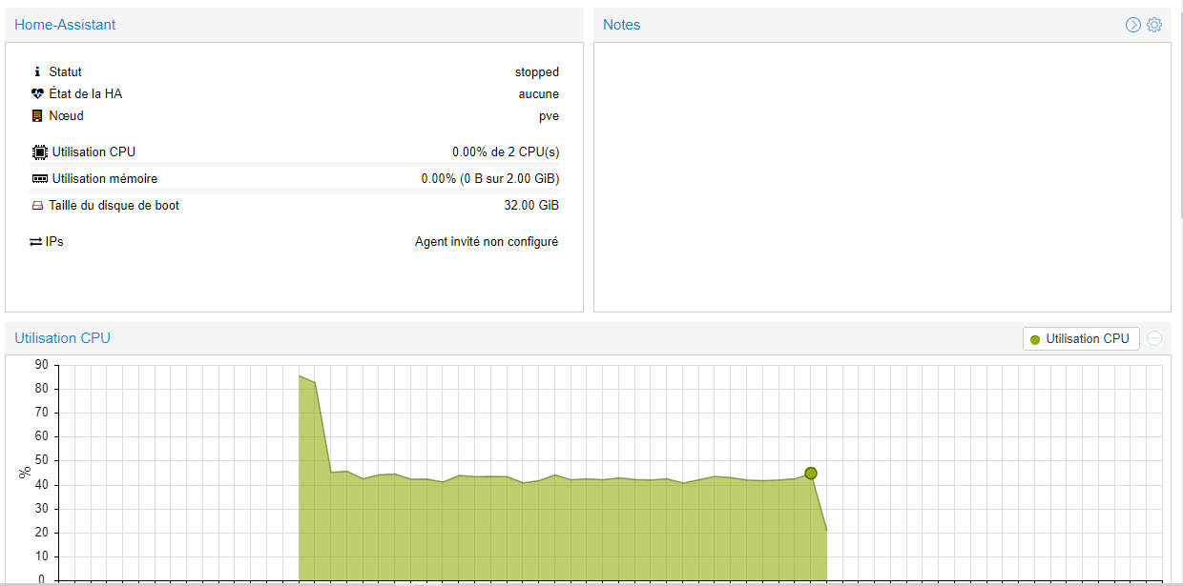
Task: Click the 90 label on chart y-axis
Action: [40, 365]
